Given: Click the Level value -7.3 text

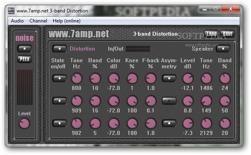Looking at the screenshot, I should [x=188, y=133].
